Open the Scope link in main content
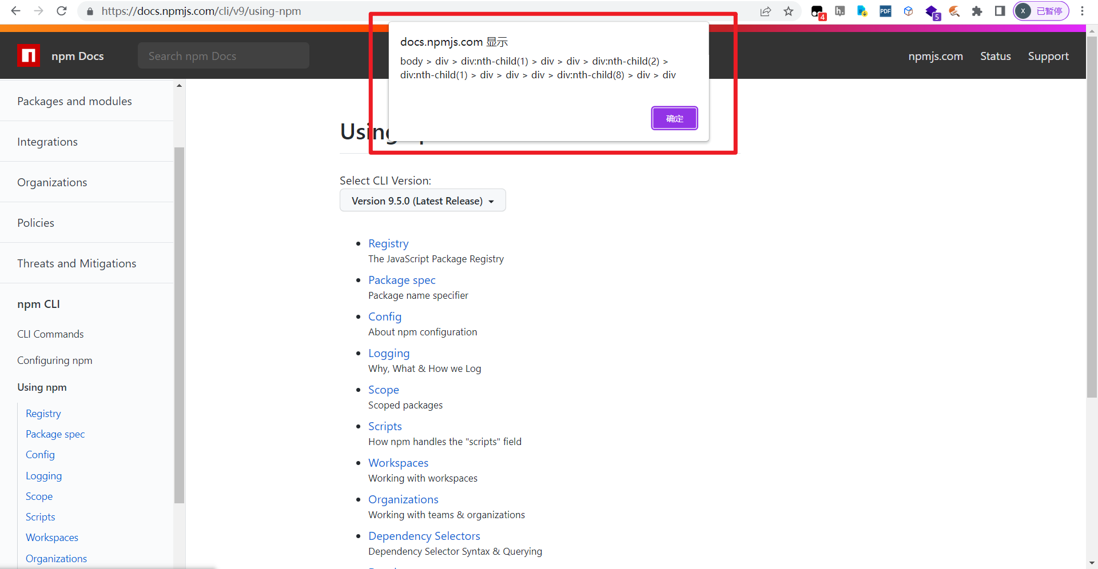Viewport: 1098px width, 569px height. (x=384, y=390)
